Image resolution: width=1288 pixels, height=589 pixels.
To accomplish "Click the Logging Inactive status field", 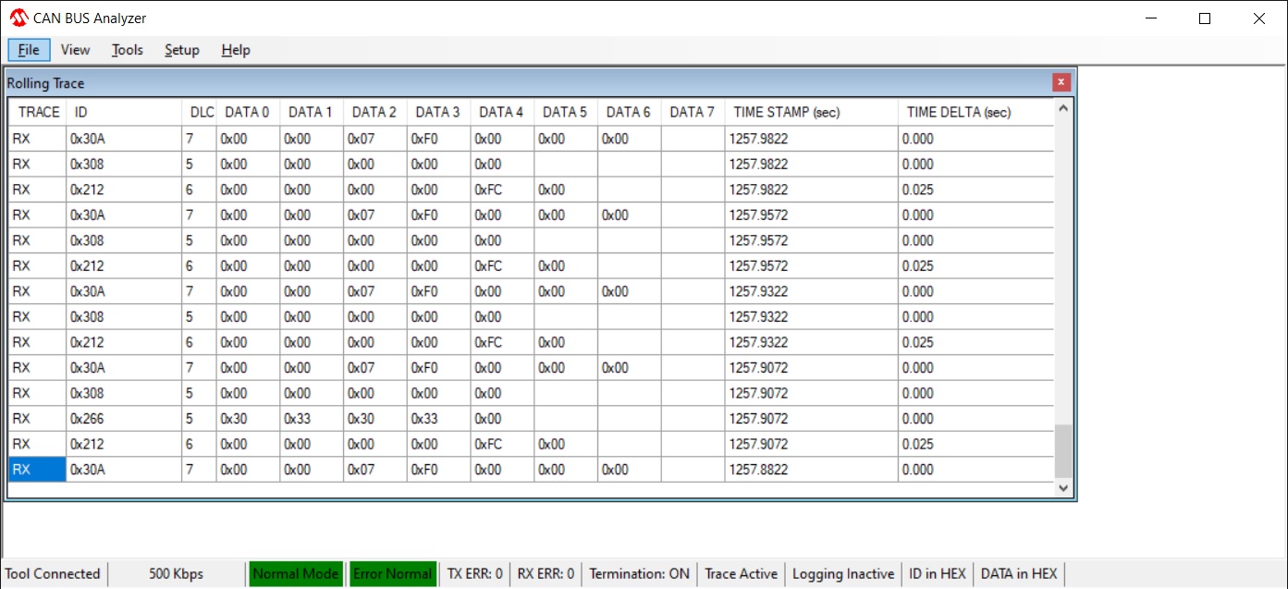I will [843, 574].
